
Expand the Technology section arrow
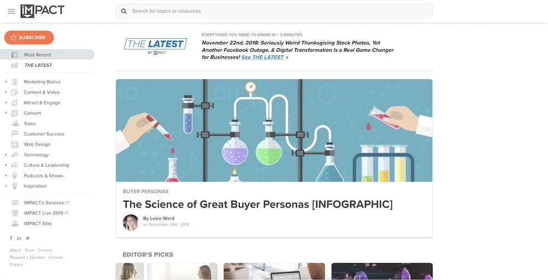6,155
